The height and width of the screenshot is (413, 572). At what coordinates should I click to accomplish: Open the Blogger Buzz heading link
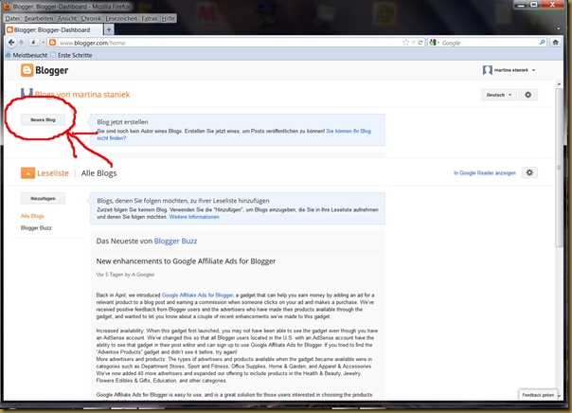(x=175, y=241)
